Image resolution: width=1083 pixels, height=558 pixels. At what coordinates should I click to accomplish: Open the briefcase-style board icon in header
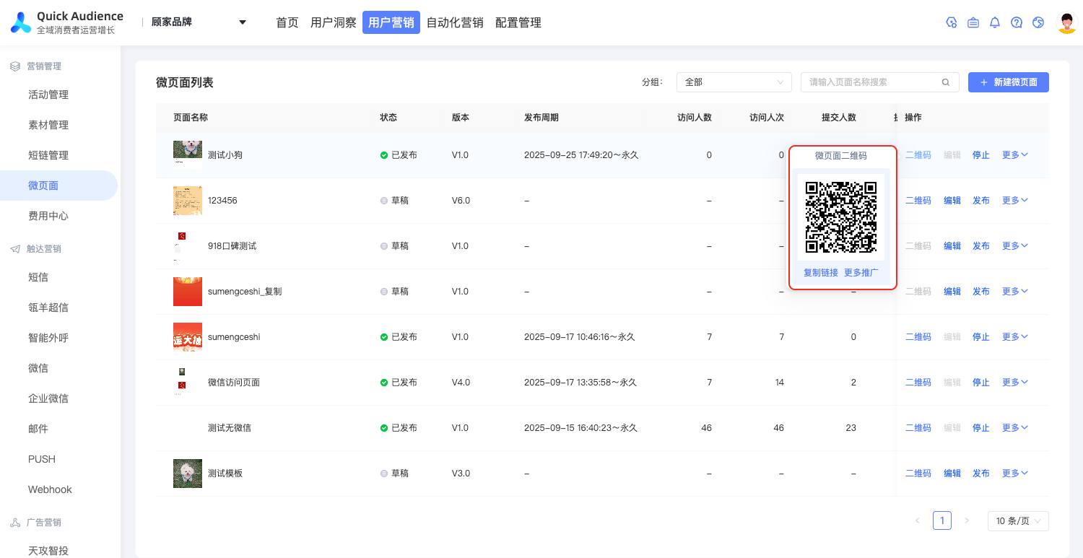click(x=973, y=22)
